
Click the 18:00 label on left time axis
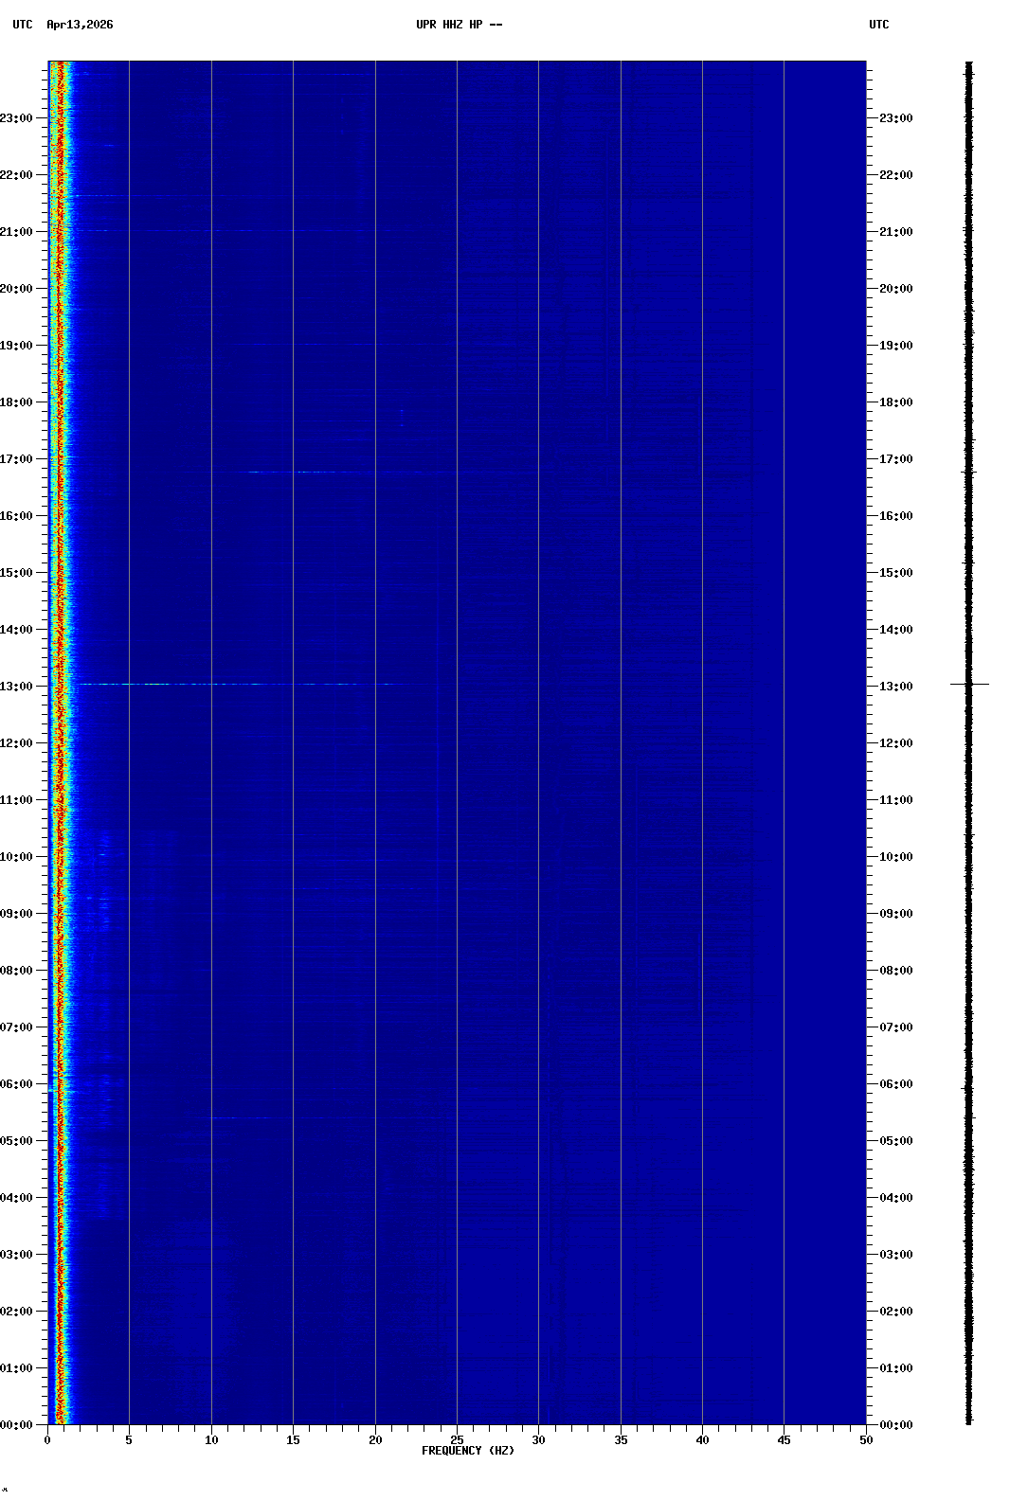pos(18,402)
